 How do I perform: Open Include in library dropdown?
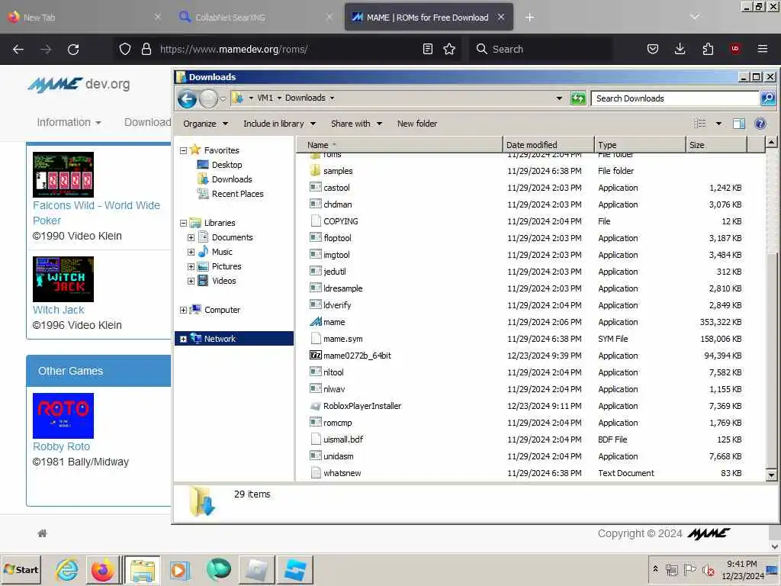point(279,124)
